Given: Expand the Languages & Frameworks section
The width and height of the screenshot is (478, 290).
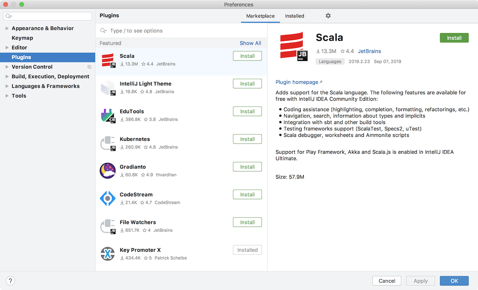Looking at the screenshot, I should 7,86.
